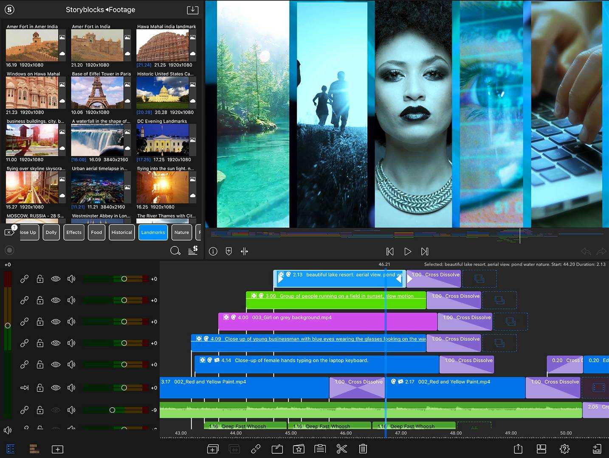Open project manager icon at bottom right
This screenshot has width=609, height=458.
[x=597, y=449]
